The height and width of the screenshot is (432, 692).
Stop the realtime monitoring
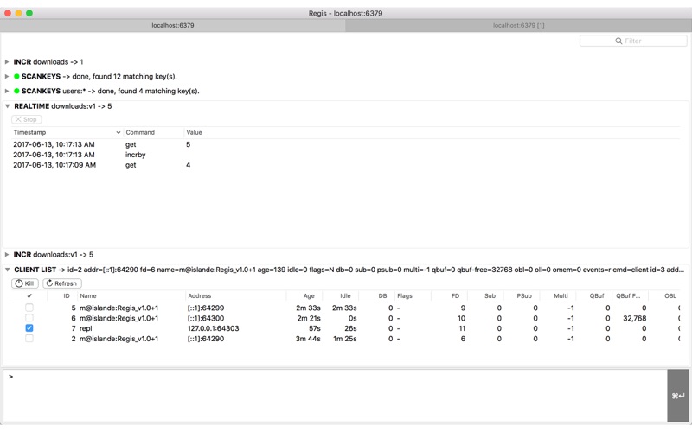pyautogui.click(x=27, y=119)
